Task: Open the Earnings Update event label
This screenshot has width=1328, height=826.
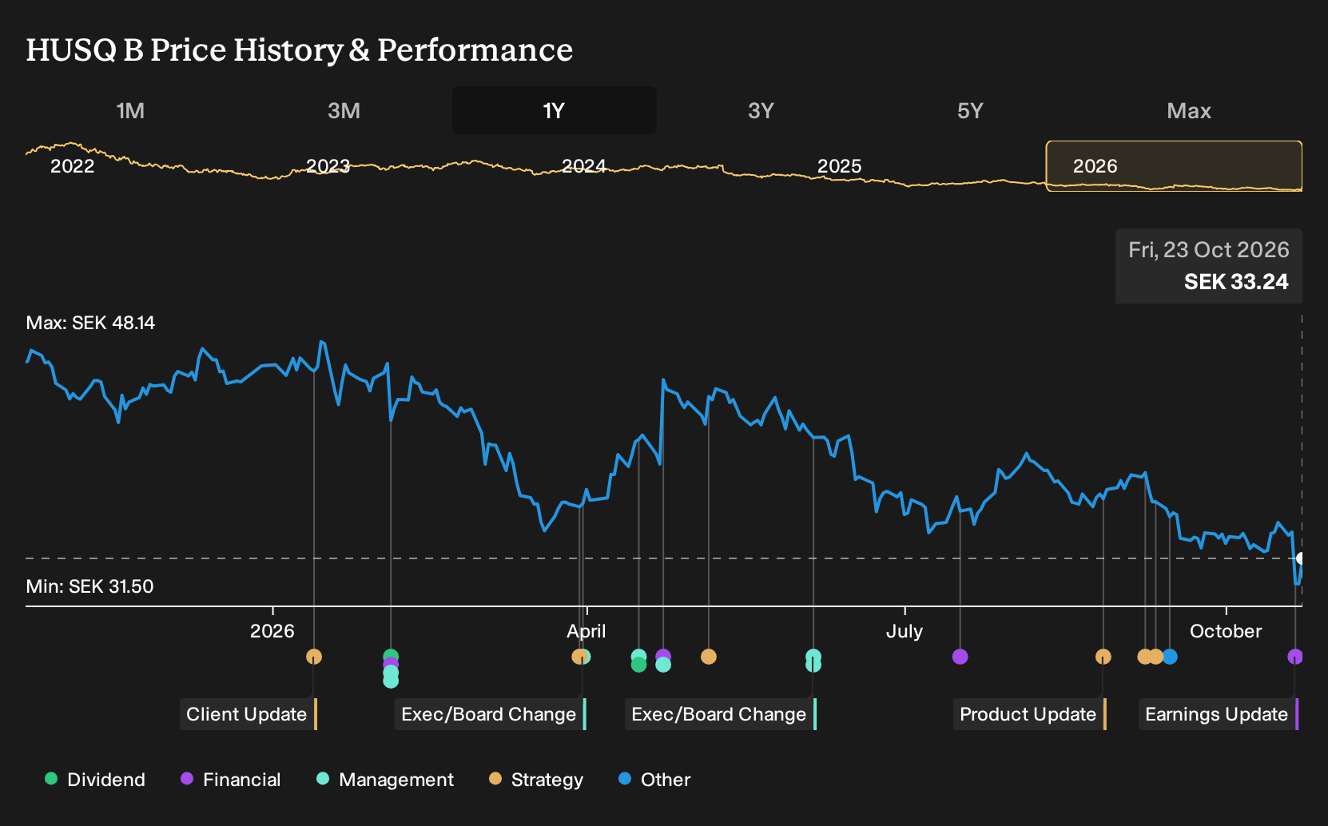Action: tap(1219, 714)
